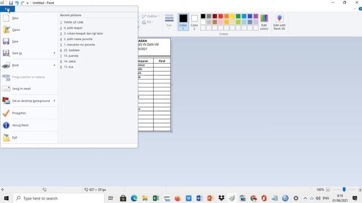
Task: Pick the yellow swatch in the top row
Action: (232, 16)
